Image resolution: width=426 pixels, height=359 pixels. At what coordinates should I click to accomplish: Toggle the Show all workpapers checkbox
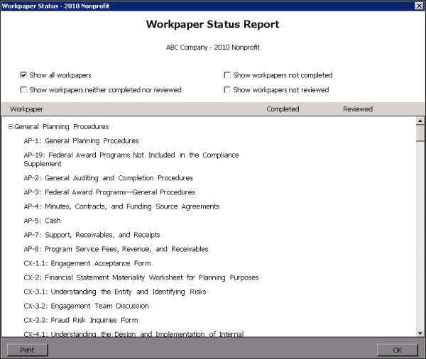coord(23,75)
